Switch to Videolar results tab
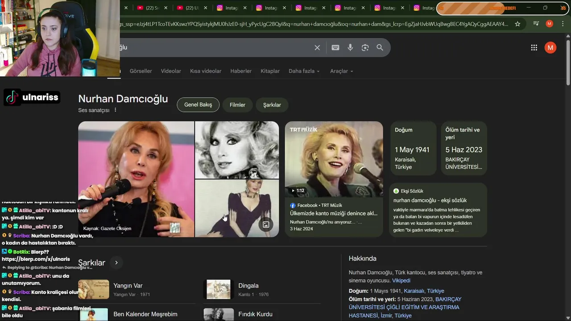The image size is (571, 321). point(171,71)
